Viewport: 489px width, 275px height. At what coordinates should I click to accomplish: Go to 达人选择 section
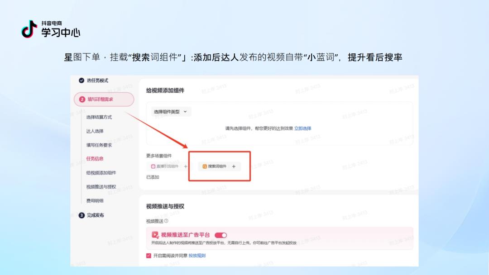95,131
